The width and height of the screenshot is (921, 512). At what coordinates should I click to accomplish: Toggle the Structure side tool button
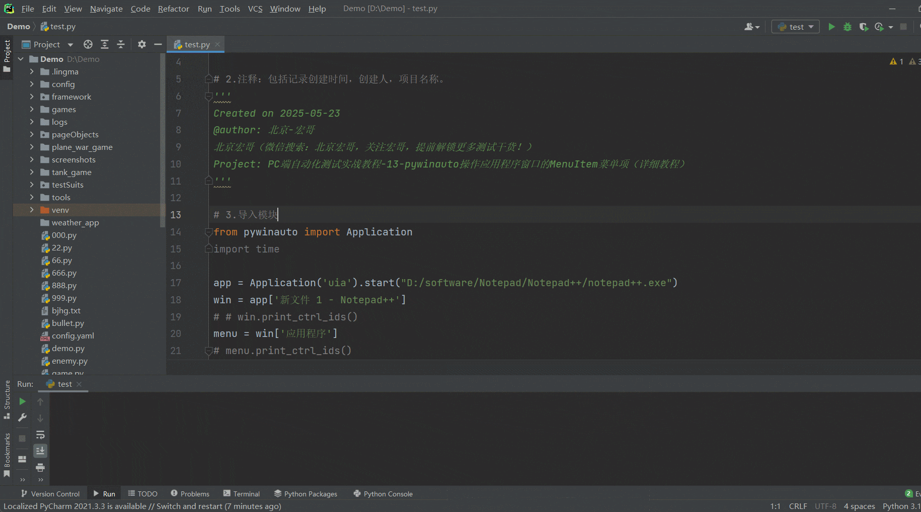click(x=7, y=400)
